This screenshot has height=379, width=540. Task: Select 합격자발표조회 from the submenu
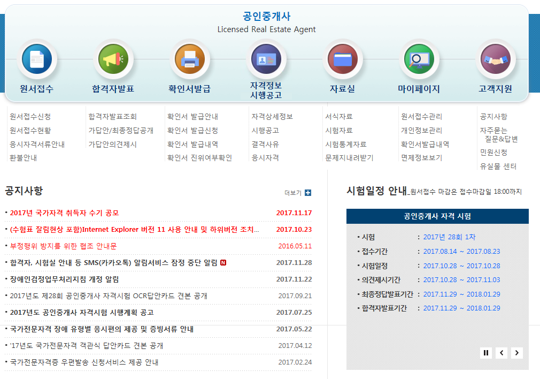112,117
